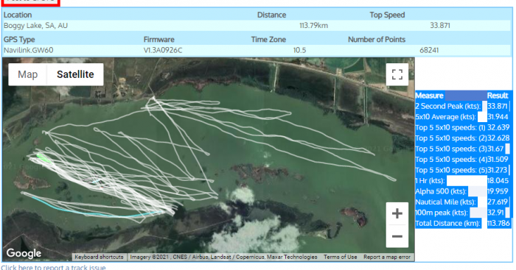Switch to Map view
Screen dimensions: 516x270
pyautogui.click(x=28, y=74)
